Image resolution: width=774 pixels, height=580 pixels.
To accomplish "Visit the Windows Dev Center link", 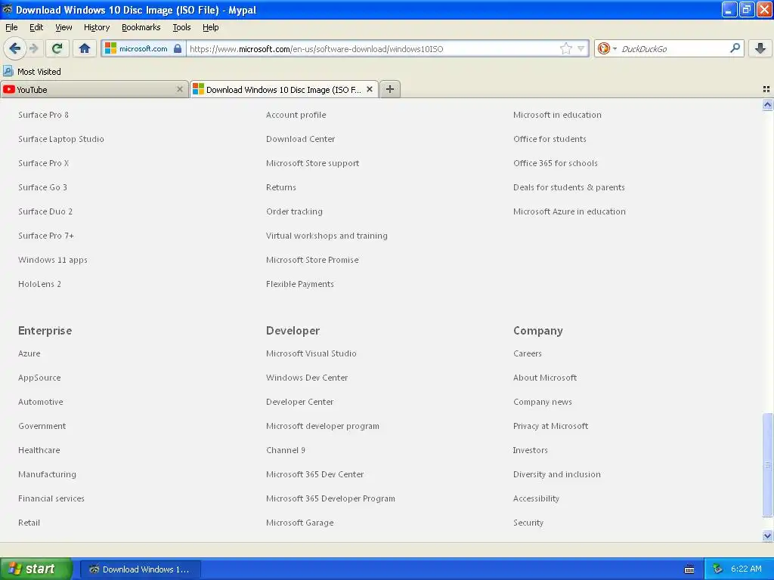I will coord(307,378).
